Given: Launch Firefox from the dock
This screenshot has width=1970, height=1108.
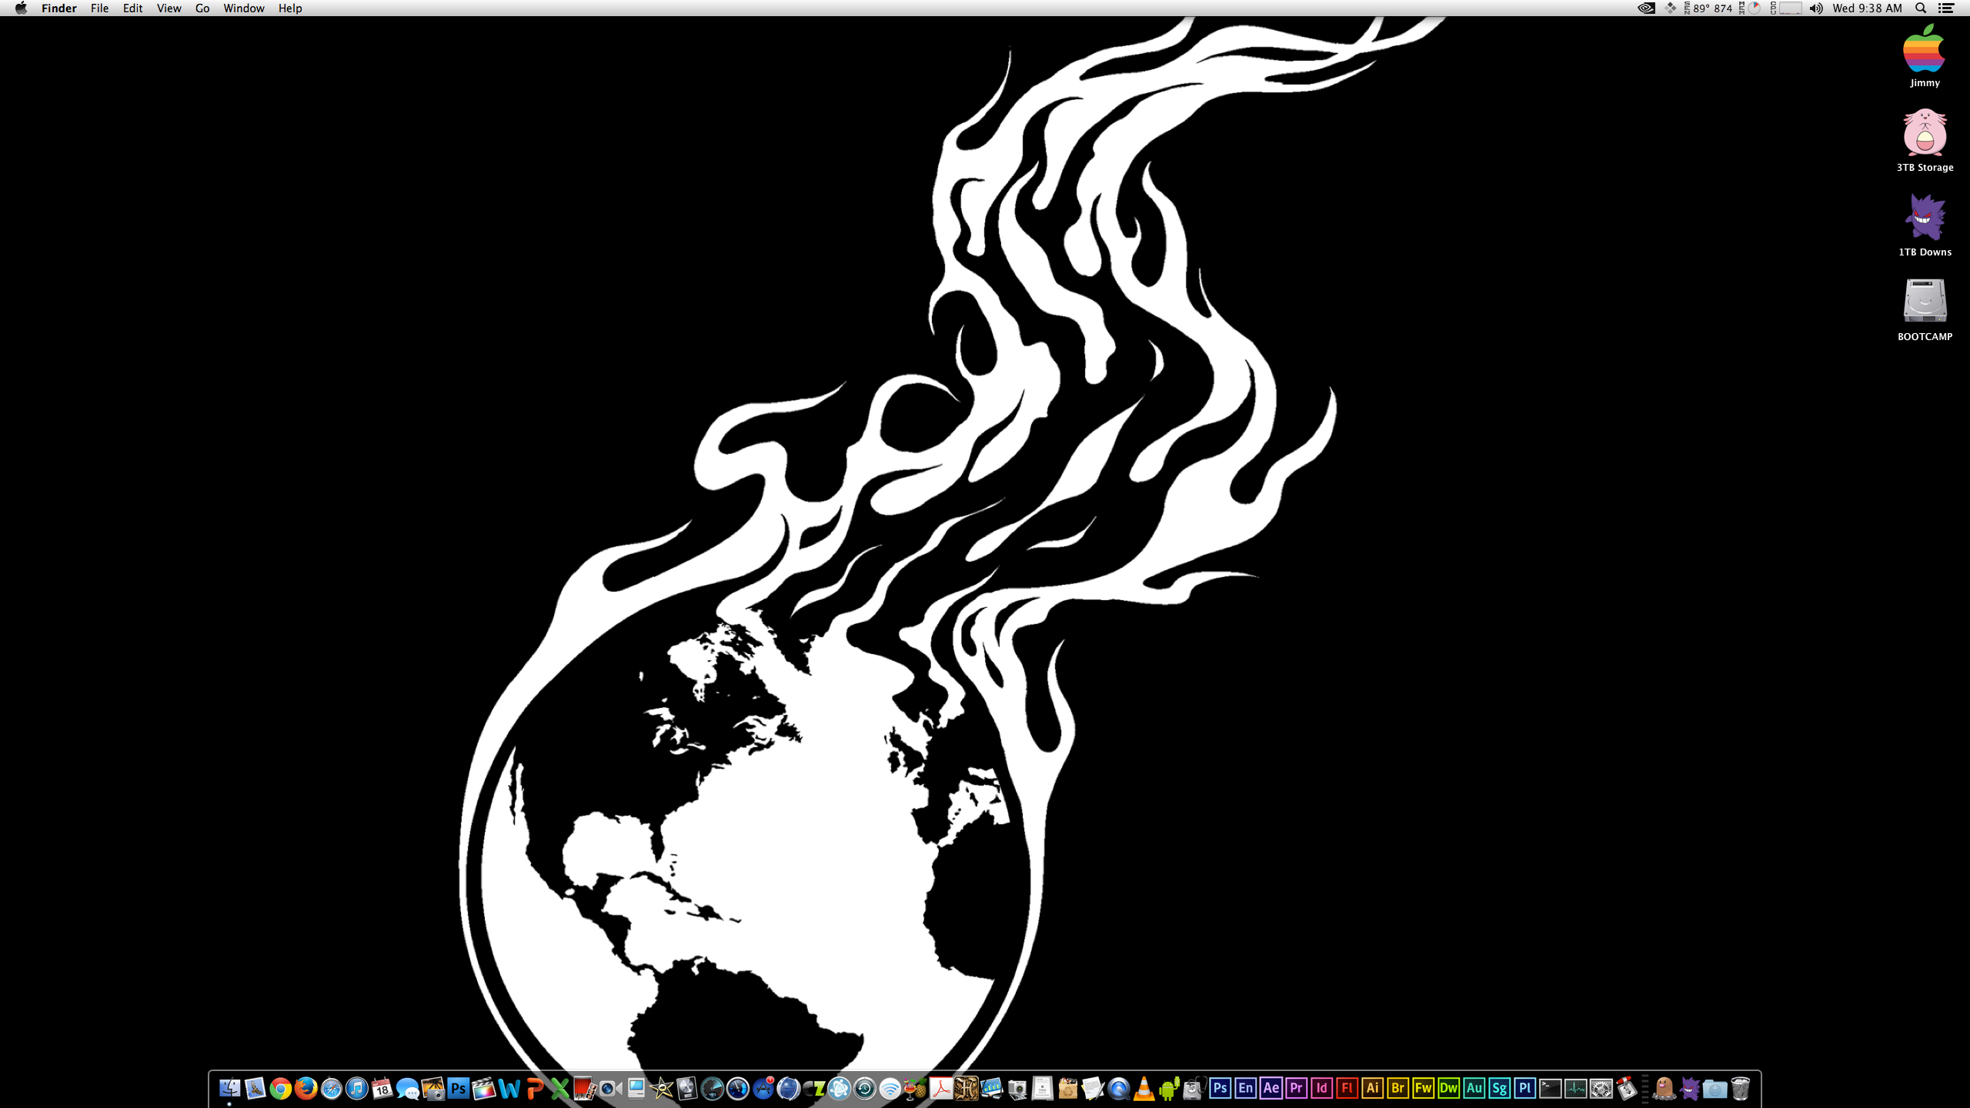Looking at the screenshot, I should point(306,1088).
